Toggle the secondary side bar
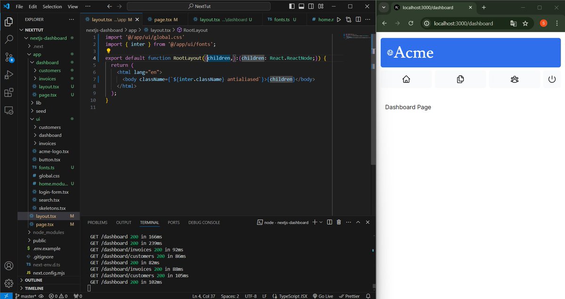Screen dimensions: 565x299 [312, 6]
